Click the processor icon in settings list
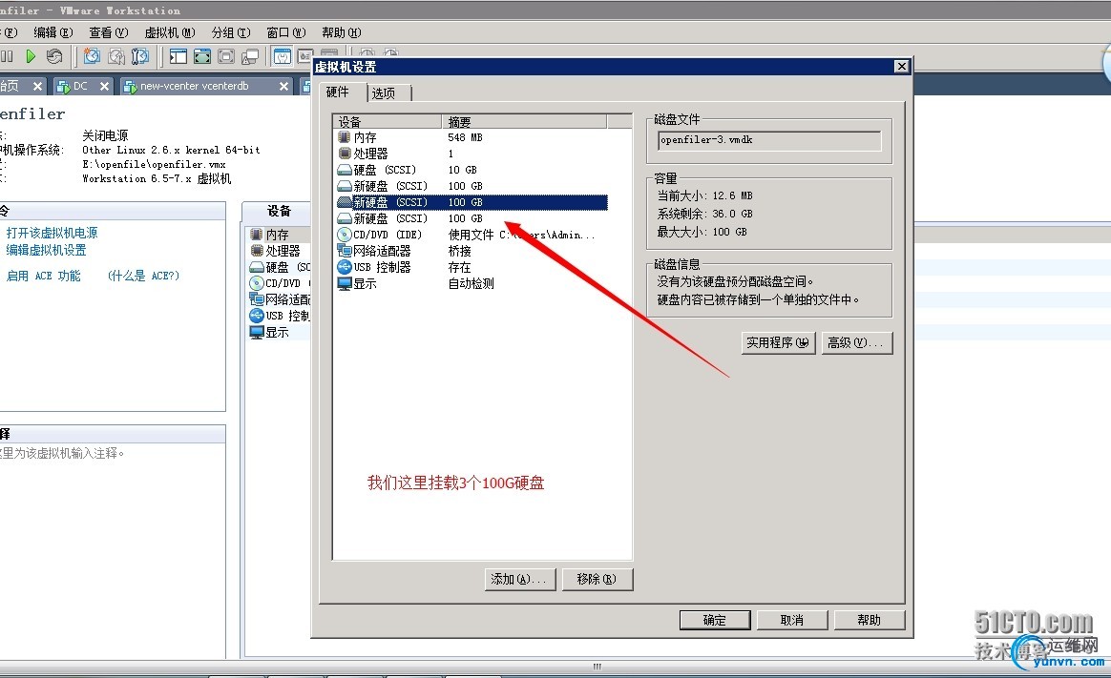 point(345,154)
